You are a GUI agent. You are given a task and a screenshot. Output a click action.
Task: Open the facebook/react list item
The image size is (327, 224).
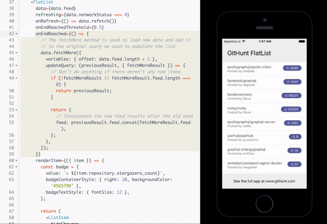click(x=264, y=96)
